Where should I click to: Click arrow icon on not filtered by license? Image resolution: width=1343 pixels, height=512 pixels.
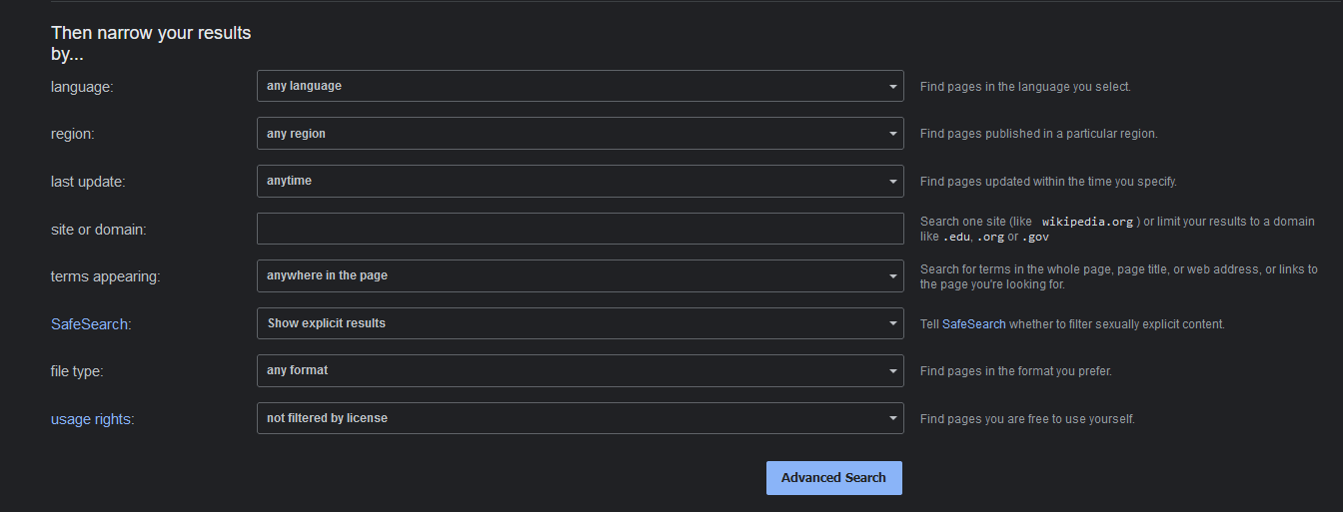pyautogui.click(x=893, y=418)
